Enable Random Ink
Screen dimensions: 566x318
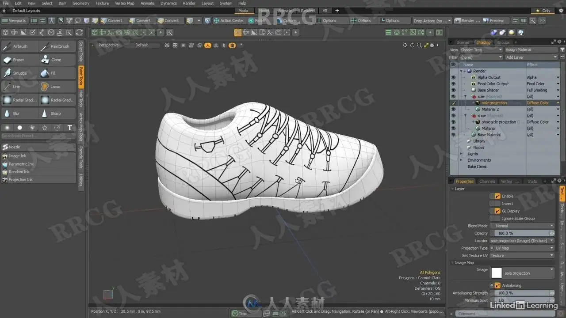(38, 172)
